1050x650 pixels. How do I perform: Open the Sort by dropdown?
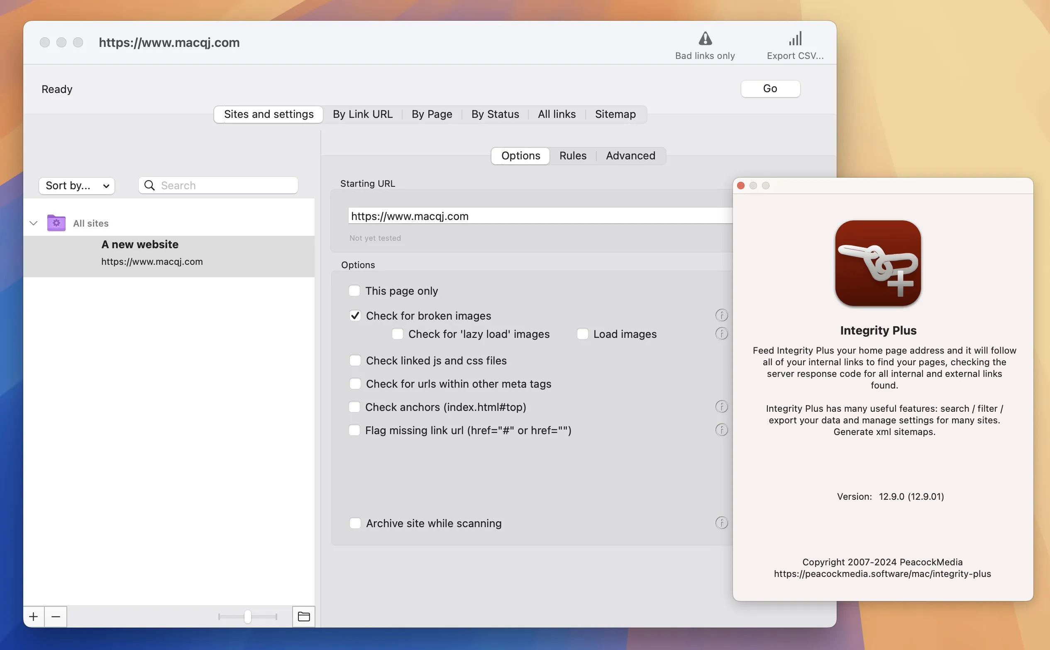coord(77,186)
